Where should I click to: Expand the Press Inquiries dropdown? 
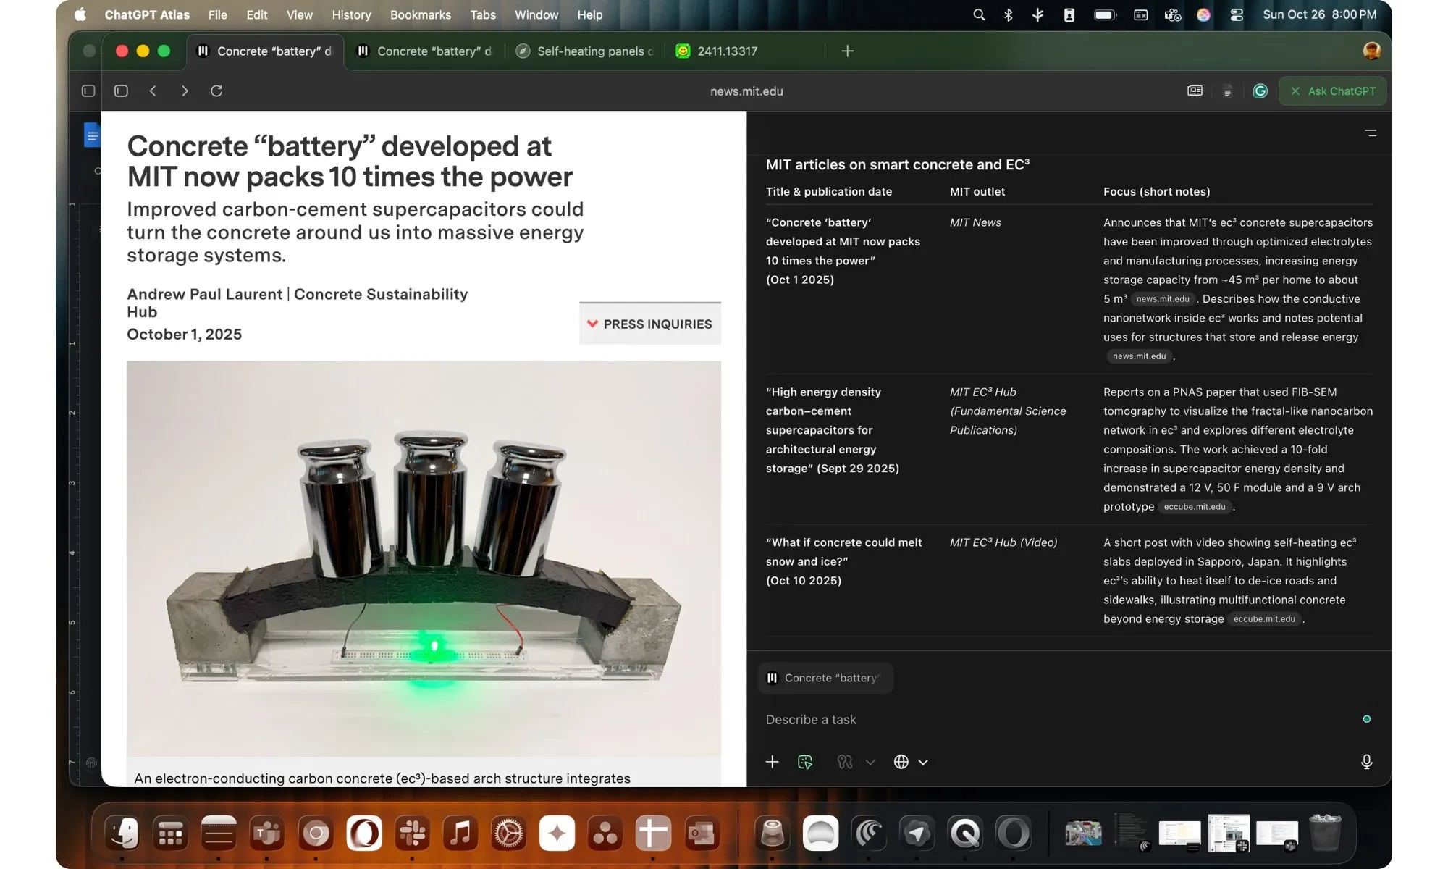click(650, 324)
